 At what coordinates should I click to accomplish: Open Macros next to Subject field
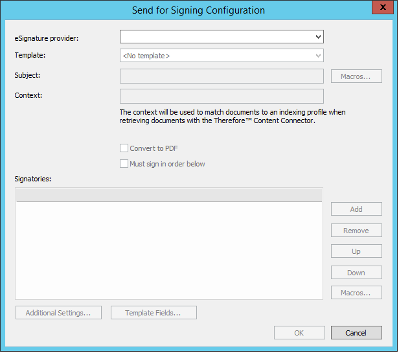(356, 76)
